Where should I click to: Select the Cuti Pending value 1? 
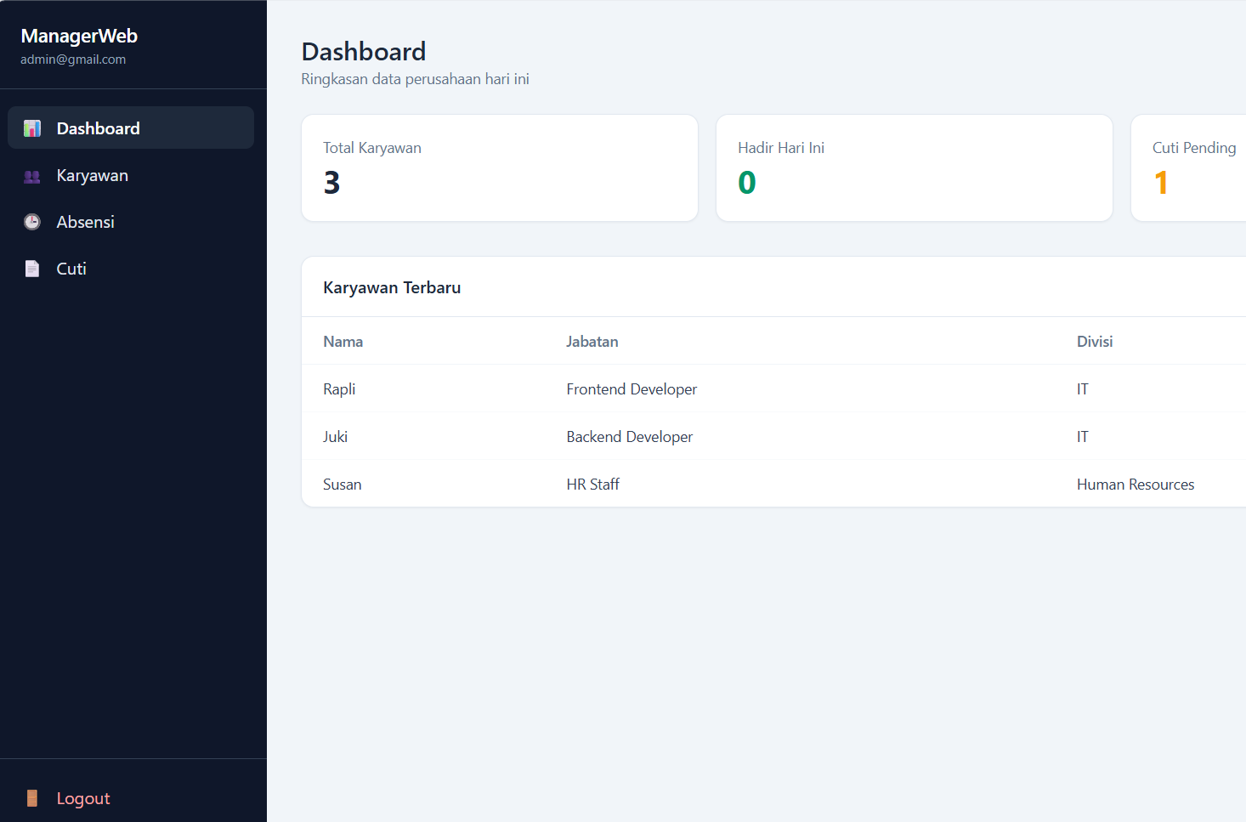tap(1161, 183)
